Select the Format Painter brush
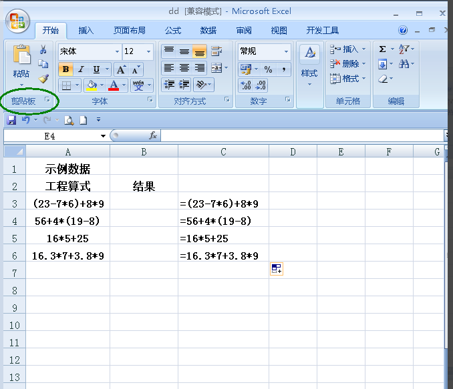The width and height of the screenshot is (453, 389). [x=43, y=78]
